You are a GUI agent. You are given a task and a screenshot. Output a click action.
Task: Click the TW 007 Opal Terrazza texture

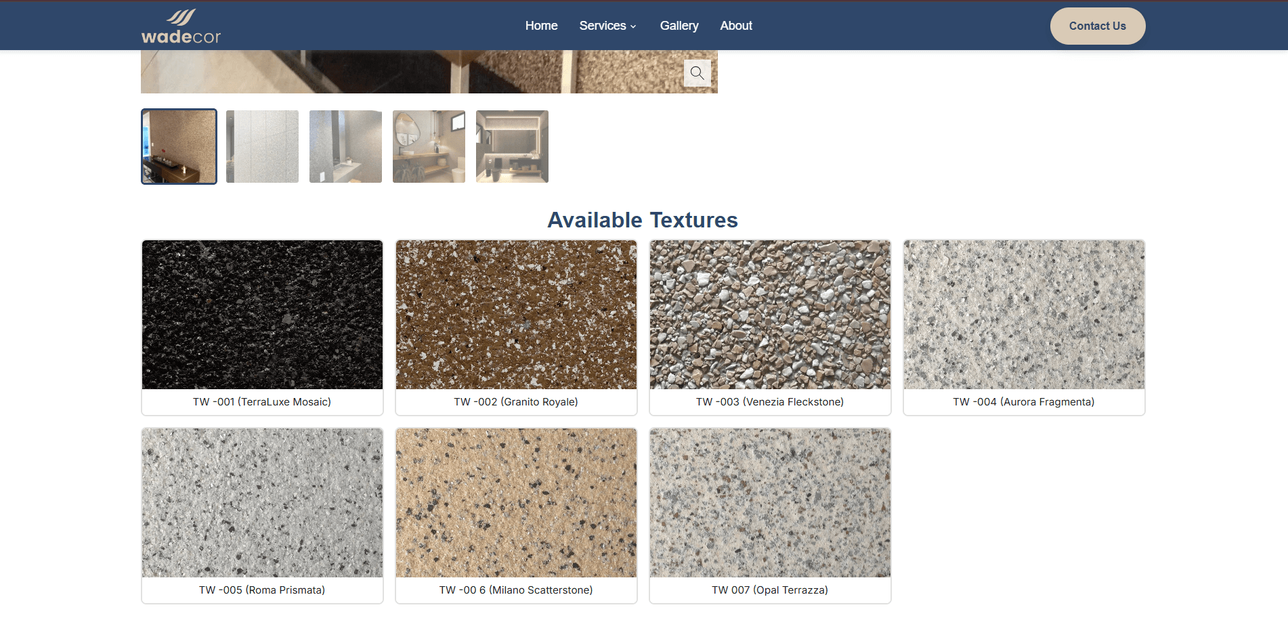tap(770, 503)
